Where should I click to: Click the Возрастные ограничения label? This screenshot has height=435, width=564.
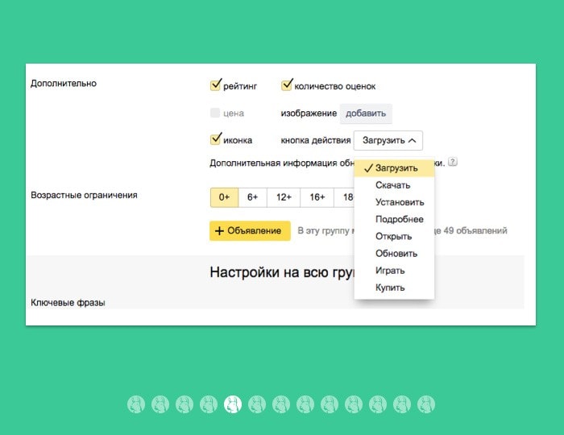click(84, 195)
